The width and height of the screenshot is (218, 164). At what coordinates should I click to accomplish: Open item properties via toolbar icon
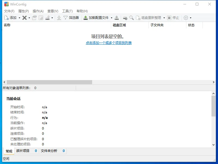coord(34,17)
